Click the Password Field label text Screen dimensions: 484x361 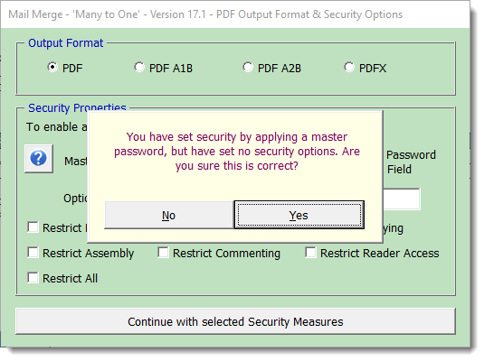[x=411, y=162]
